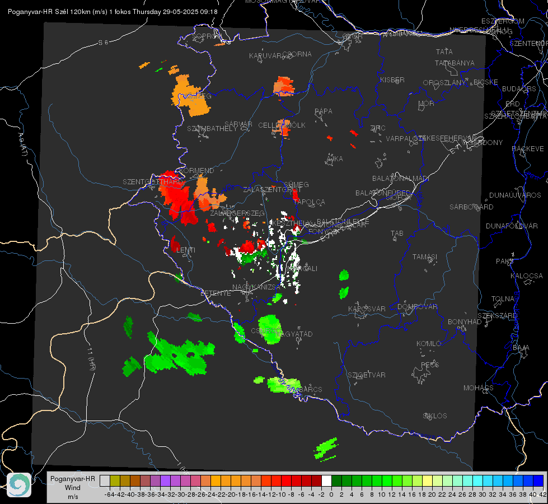Click the olive swatch next to the gray one
The height and width of the screenshot is (504, 548).
point(115,480)
